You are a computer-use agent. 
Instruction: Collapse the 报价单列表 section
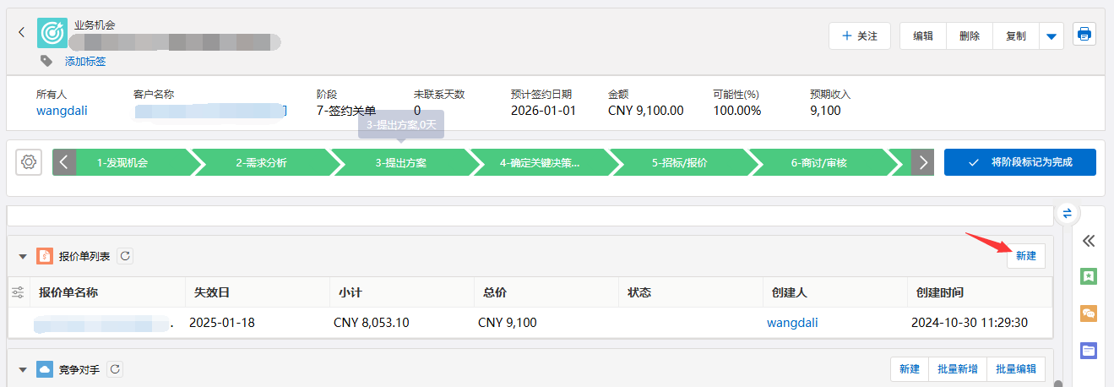pyautogui.click(x=23, y=256)
